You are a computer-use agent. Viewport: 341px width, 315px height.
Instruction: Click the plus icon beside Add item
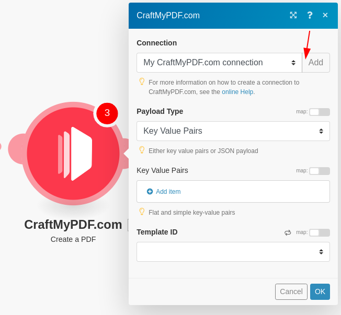[150, 191]
